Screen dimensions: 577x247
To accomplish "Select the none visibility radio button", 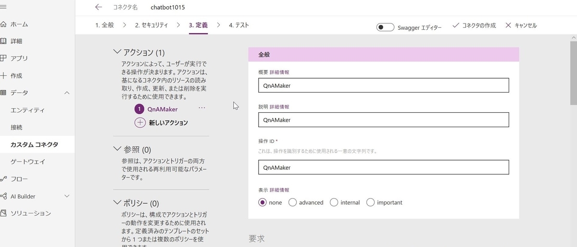I will pos(263,202).
